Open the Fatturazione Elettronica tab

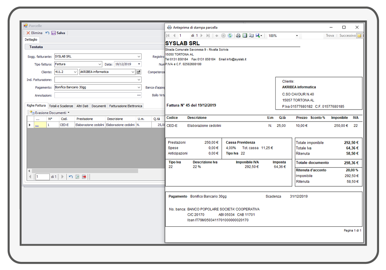coord(125,106)
